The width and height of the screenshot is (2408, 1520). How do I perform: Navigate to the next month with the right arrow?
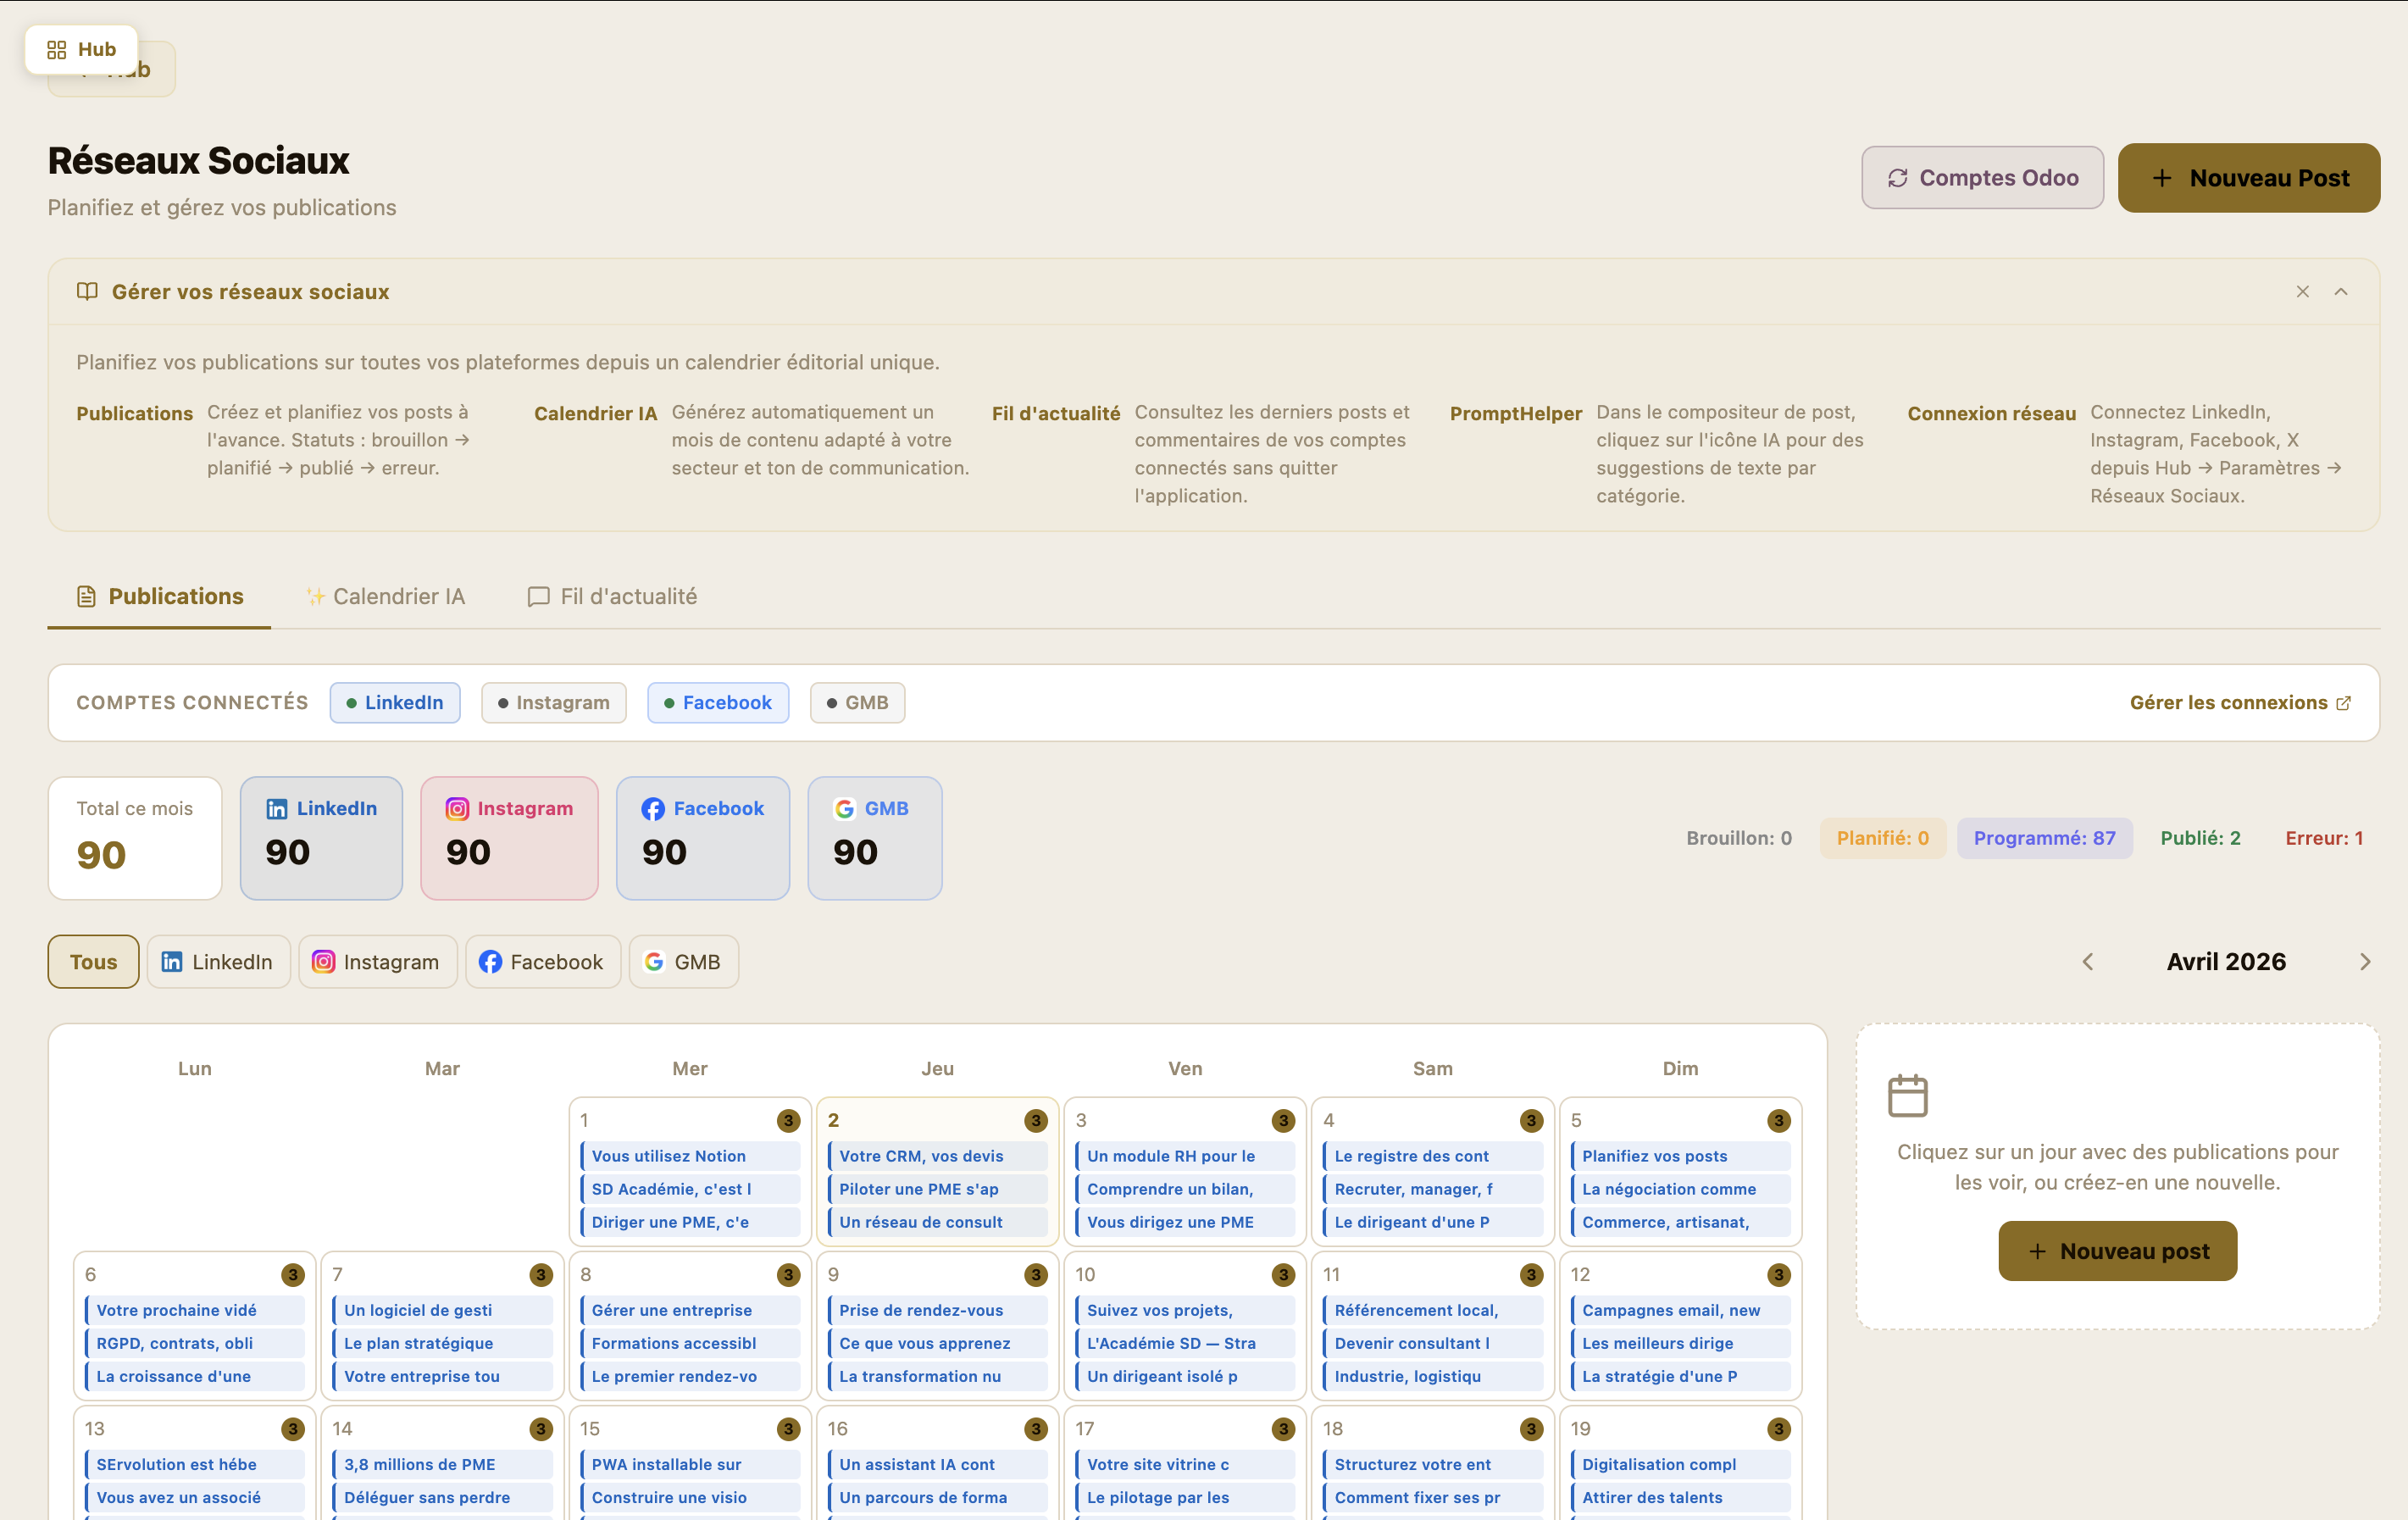pos(2366,961)
